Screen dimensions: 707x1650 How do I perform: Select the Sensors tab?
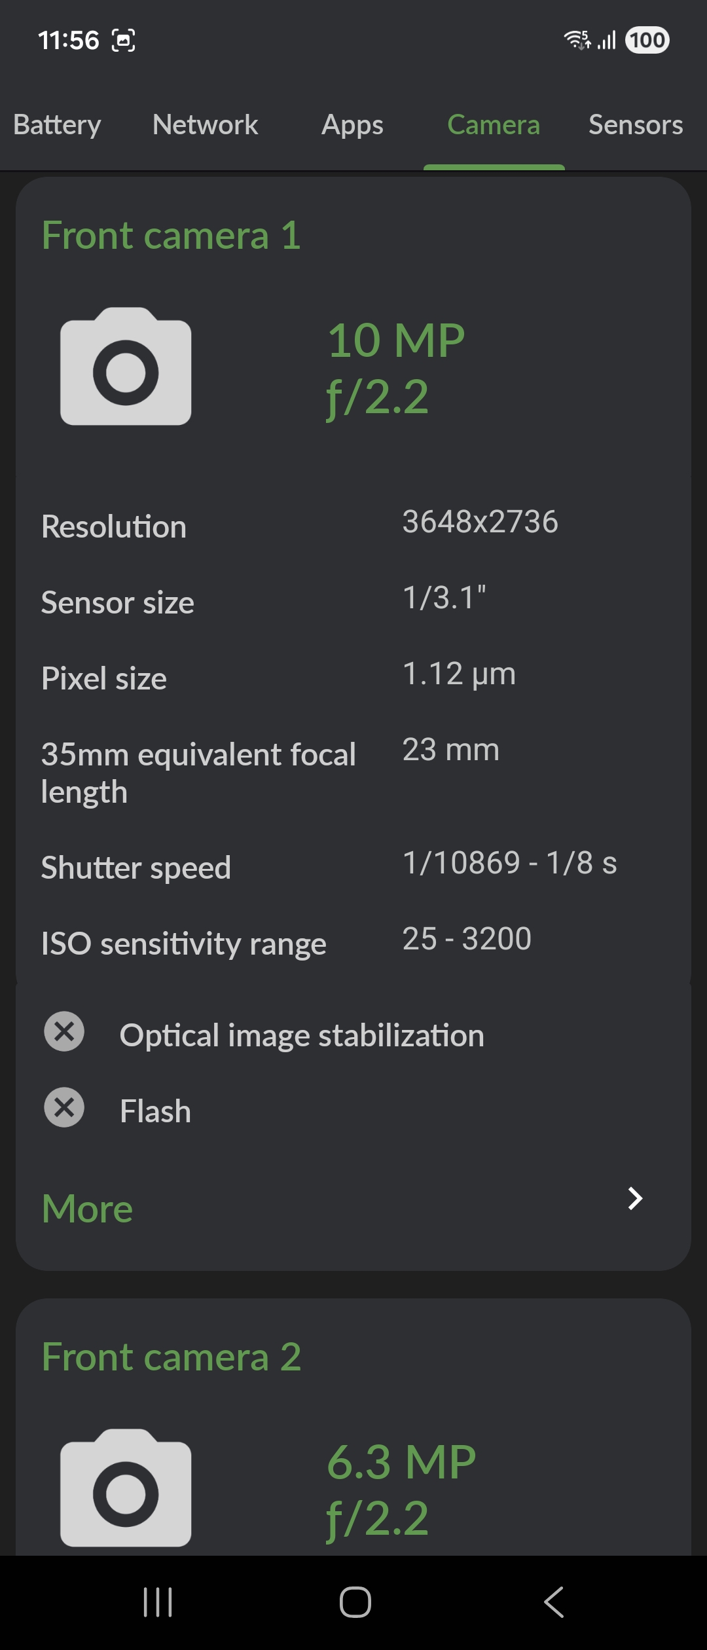[635, 124]
